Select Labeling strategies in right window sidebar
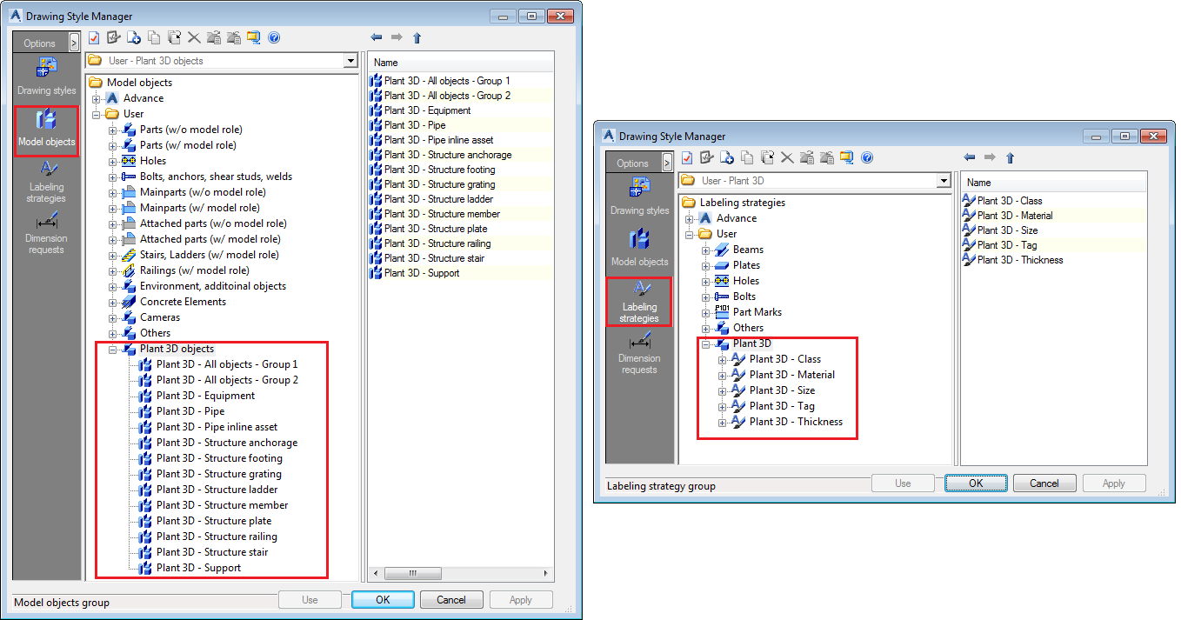 [x=639, y=301]
